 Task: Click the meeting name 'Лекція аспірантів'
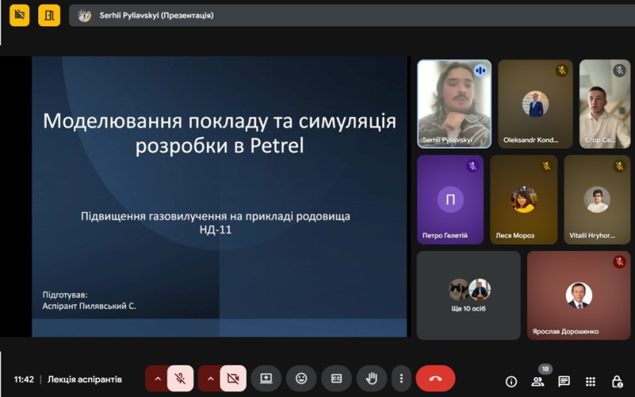coord(85,380)
